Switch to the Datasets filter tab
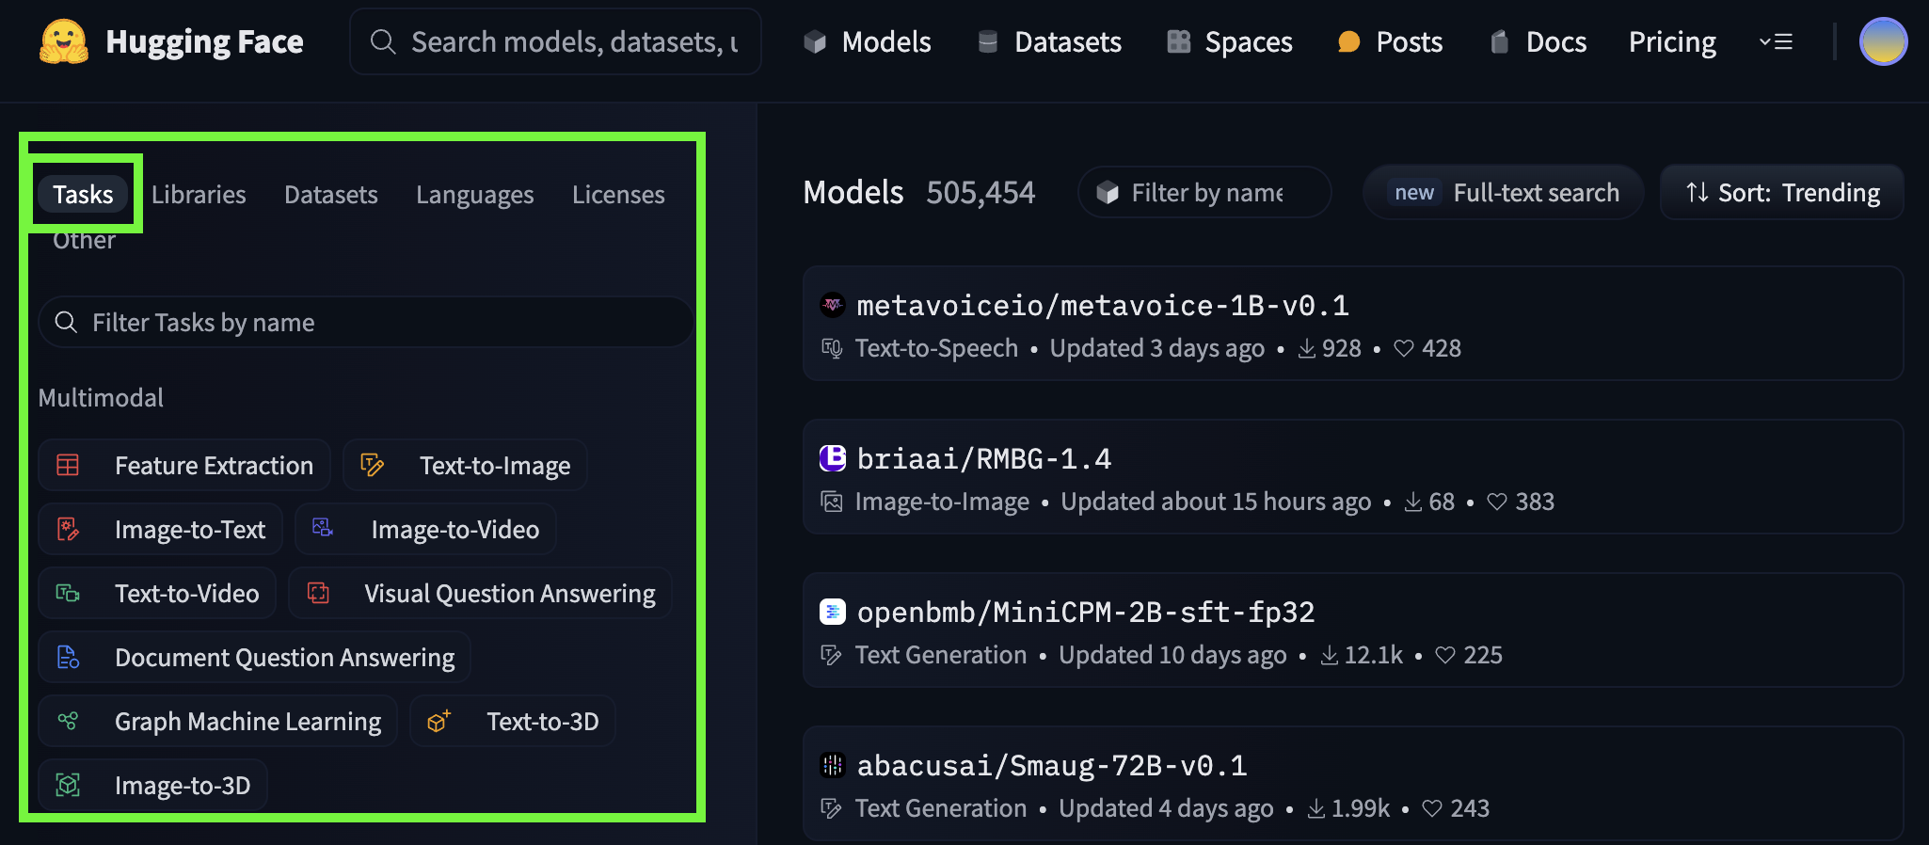Screen dimensions: 1929x845 (x=331, y=194)
